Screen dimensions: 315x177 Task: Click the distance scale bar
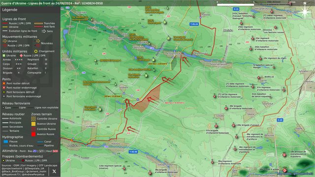tap(254, 4)
